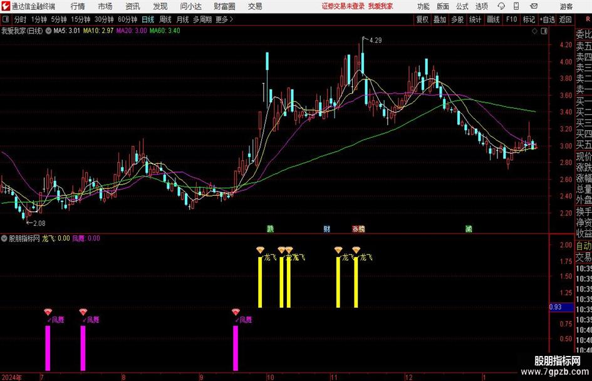This screenshot has height=381, width=592.
Task: Open the 市场 menu
Action: pos(105,6)
